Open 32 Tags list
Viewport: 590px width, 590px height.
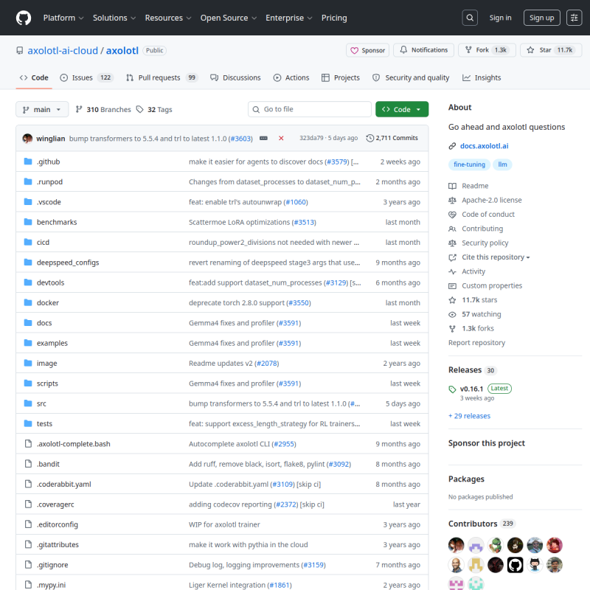click(x=154, y=109)
